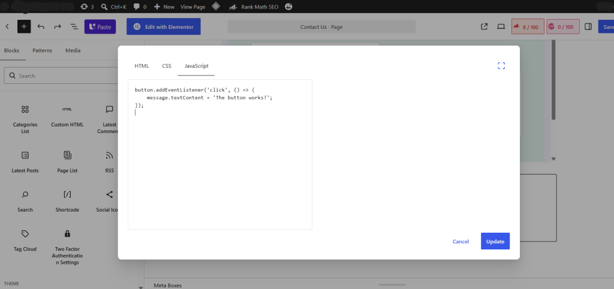Click the Update button
Screen dimensions: 614x289
495,241
